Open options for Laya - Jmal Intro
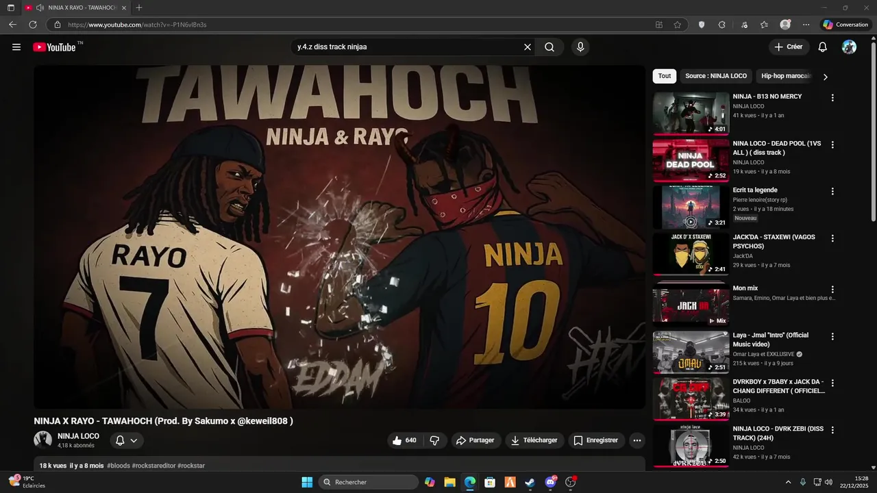This screenshot has height=493, width=877. (x=832, y=337)
